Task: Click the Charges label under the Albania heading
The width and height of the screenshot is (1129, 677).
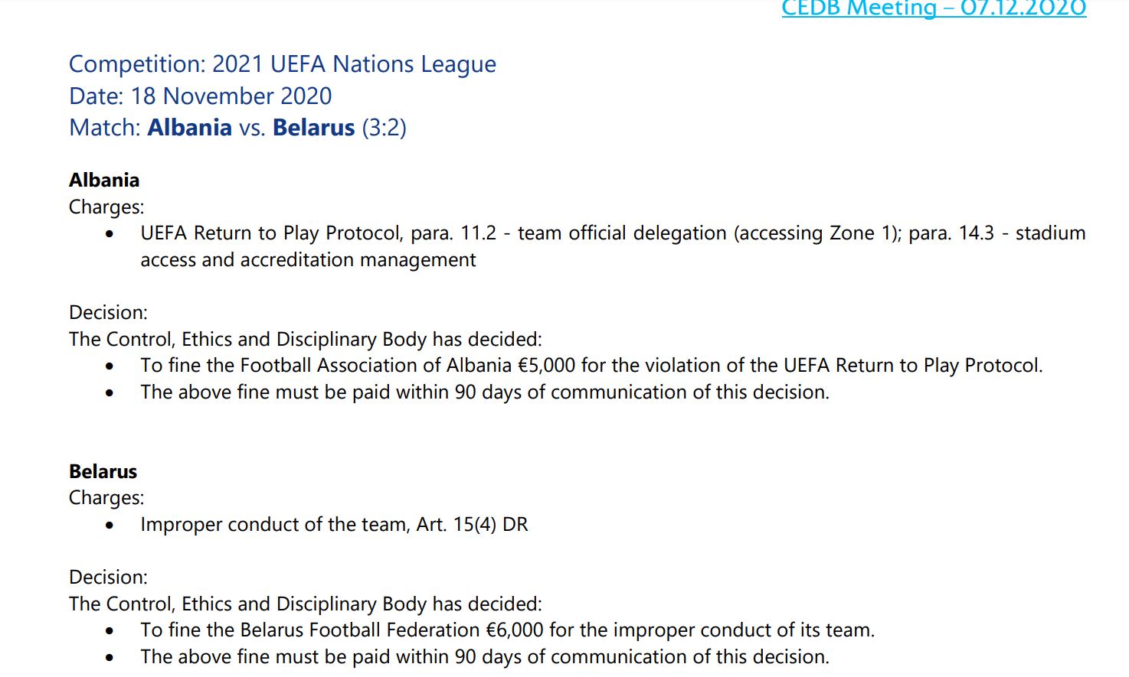Action: pyautogui.click(x=106, y=207)
